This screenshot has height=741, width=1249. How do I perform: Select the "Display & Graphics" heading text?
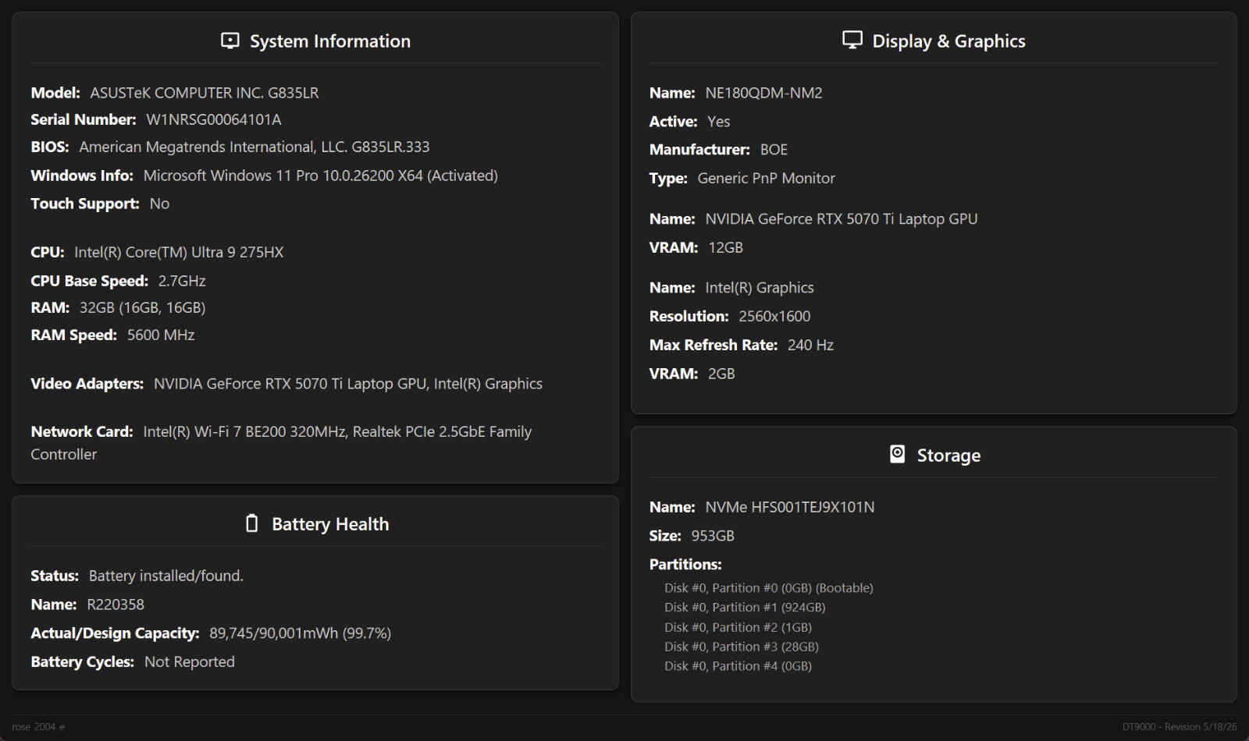(x=948, y=41)
